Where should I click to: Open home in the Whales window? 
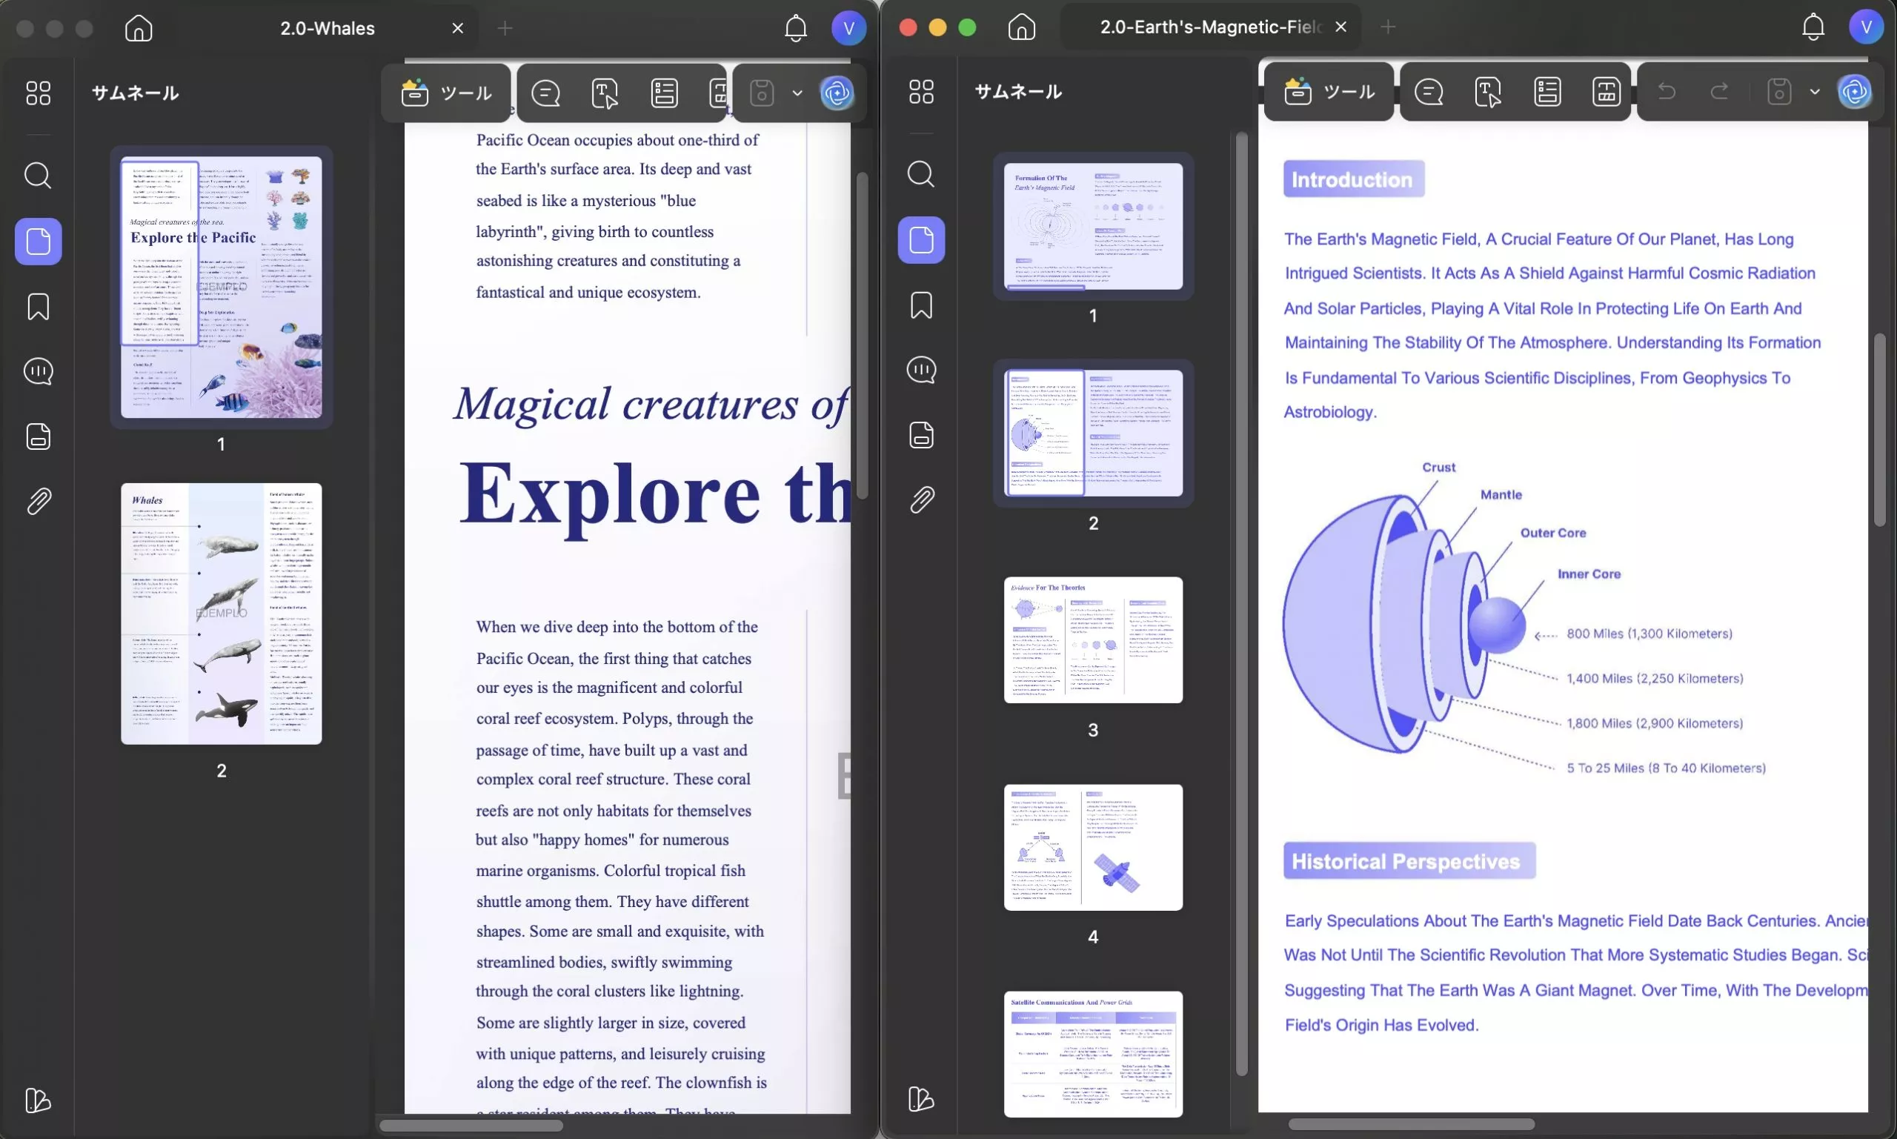139,28
